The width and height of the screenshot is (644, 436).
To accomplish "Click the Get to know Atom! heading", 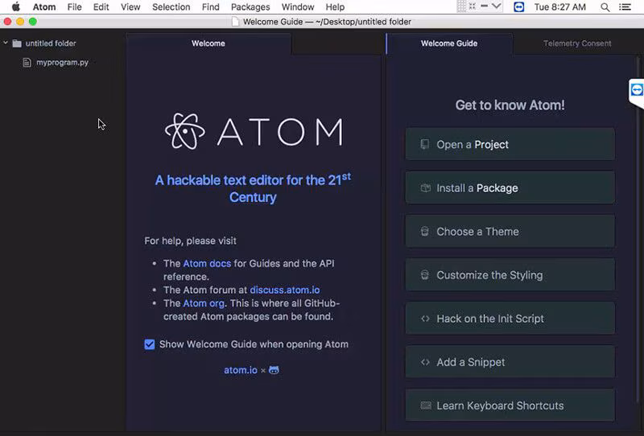I will click(x=510, y=105).
